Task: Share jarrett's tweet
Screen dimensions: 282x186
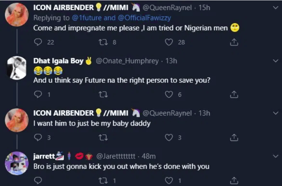Action: [234, 180]
